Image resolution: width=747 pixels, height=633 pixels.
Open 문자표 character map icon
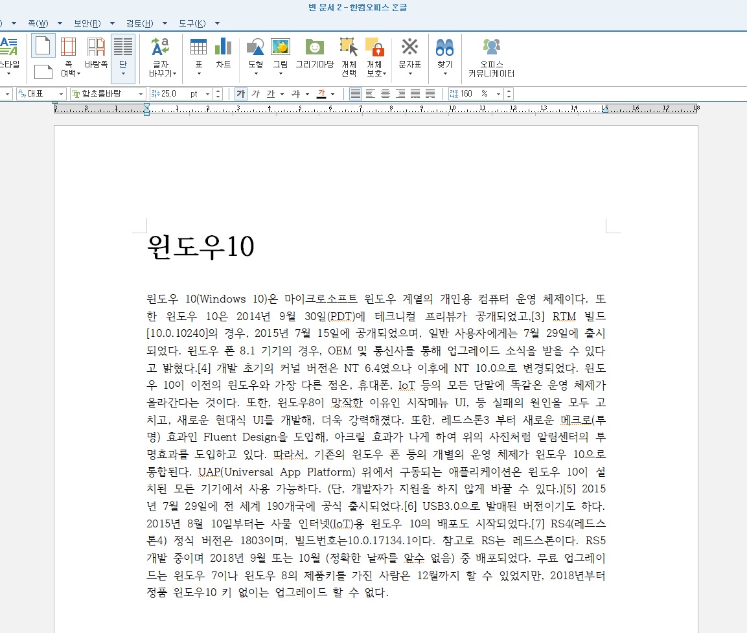pos(409,47)
